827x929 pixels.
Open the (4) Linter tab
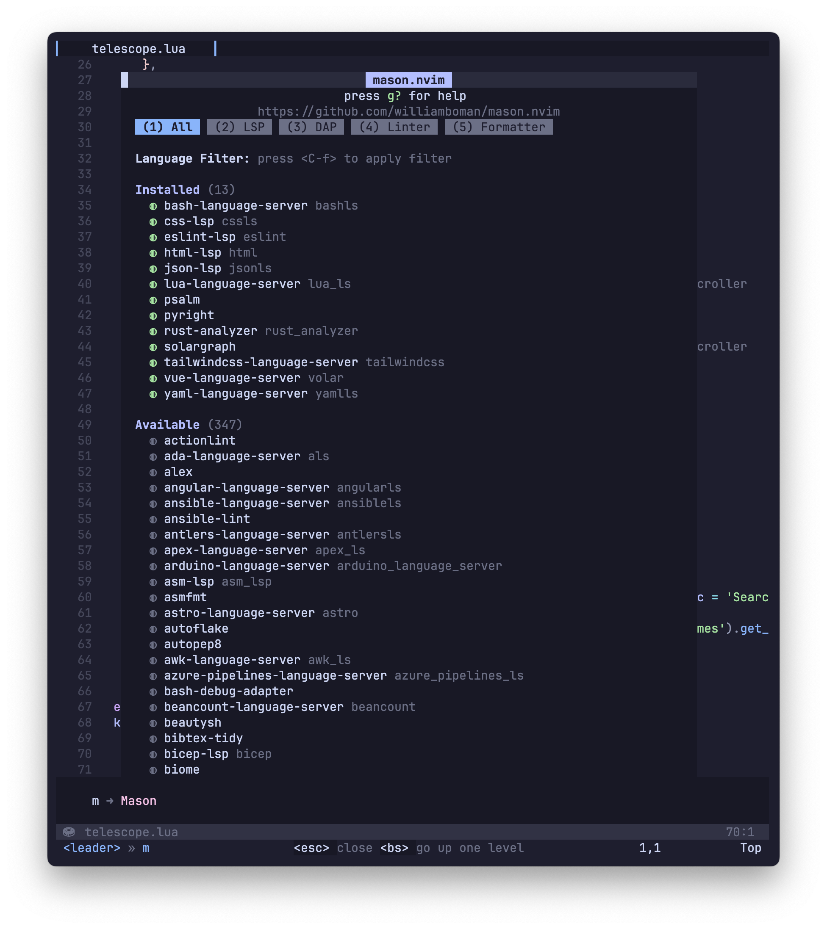(394, 127)
